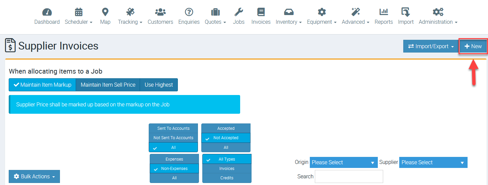
Task: Click the Inventory inbox tray icon
Action: coord(289,12)
